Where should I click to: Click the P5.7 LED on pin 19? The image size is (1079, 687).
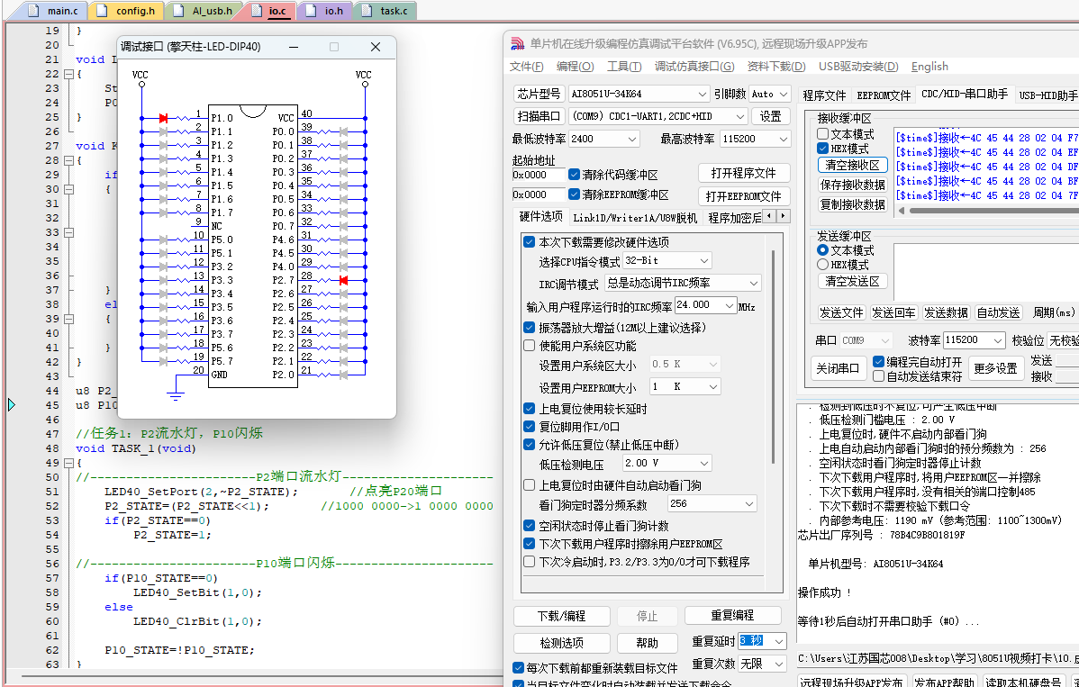tap(163, 361)
